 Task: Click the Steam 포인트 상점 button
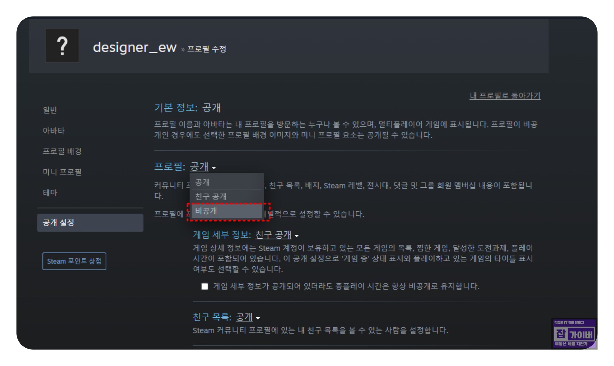[x=74, y=261]
